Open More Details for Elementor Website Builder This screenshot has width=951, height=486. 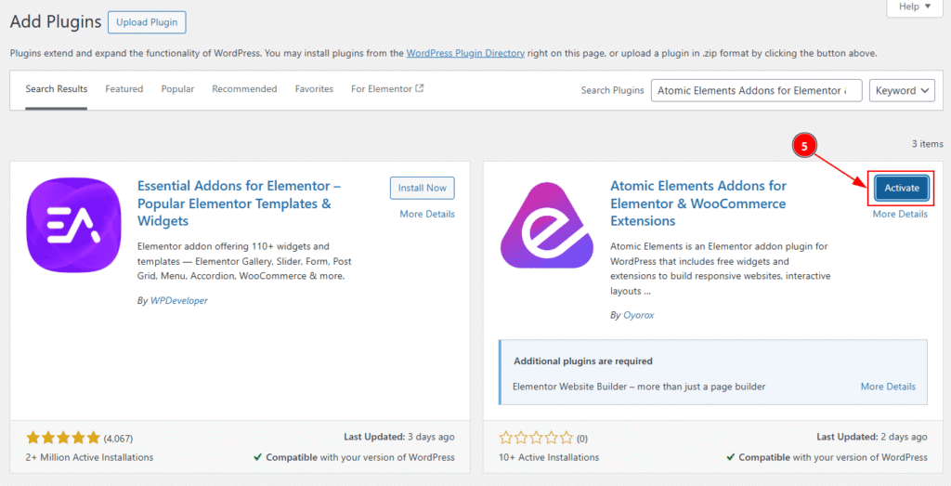click(888, 387)
